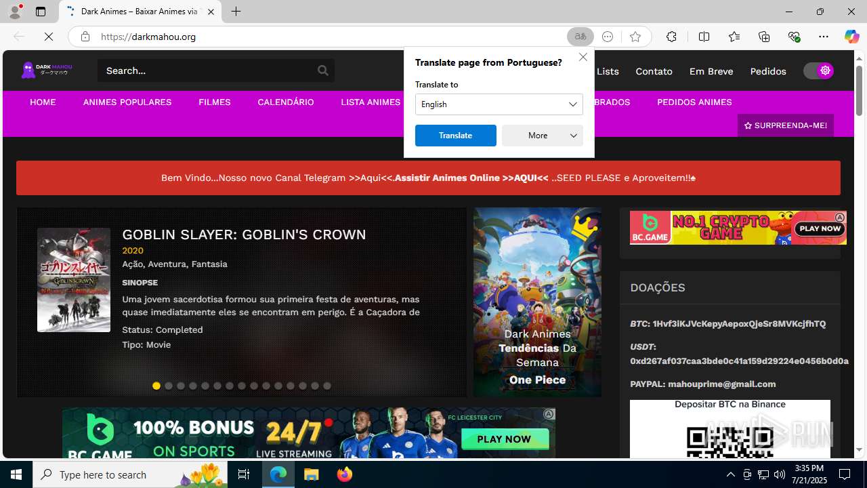Open PEDIDOS ANIMES menu item
The height and width of the screenshot is (488, 867).
coord(694,102)
